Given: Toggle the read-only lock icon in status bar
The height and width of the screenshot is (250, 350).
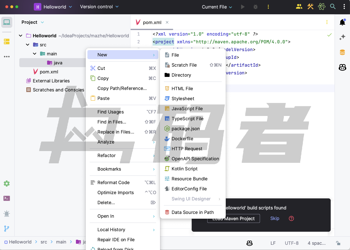Looking at the screenshot, I should coord(338,243).
